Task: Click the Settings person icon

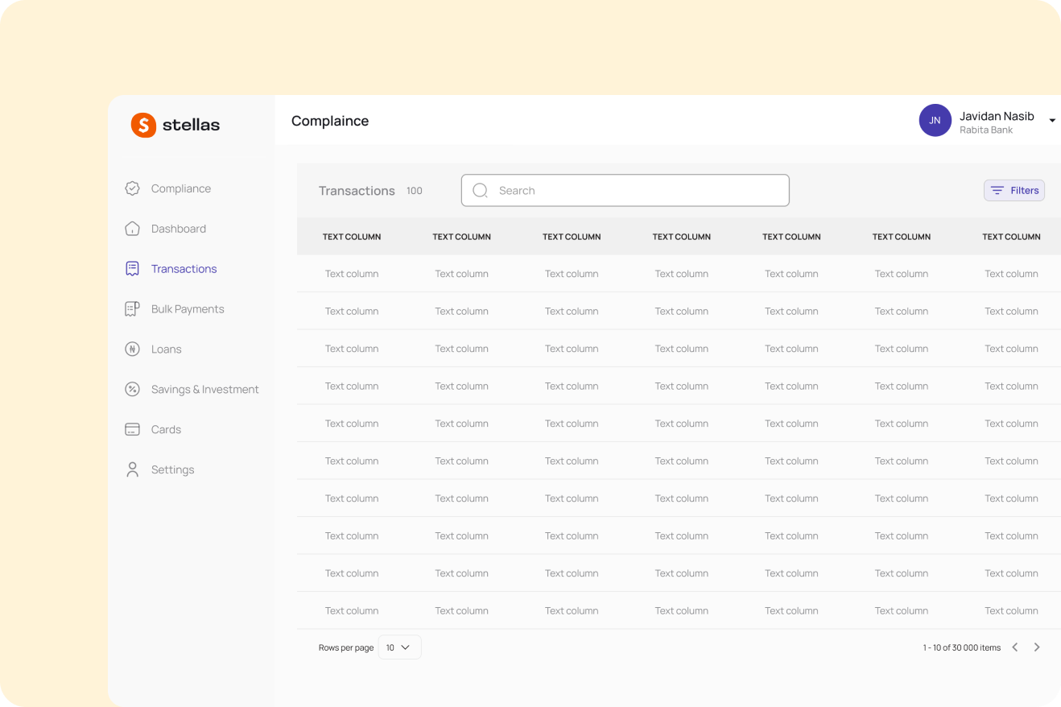Action: (132, 469)
